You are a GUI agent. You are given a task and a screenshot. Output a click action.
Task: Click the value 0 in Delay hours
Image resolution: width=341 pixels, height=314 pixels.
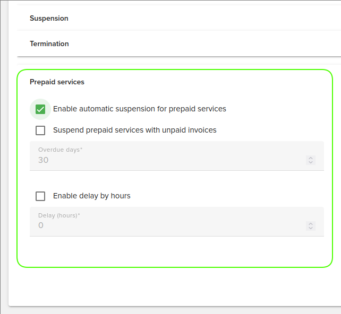click(x=41, y=226)
